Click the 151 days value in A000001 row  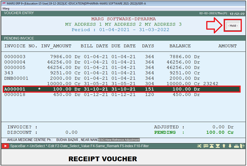pos(149,89)
